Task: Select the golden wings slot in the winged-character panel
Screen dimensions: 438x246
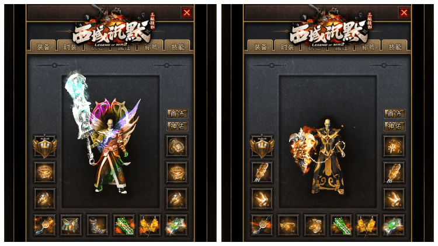Action: [150, 225]
